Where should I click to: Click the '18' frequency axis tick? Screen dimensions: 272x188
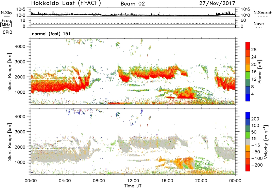(x=23, y=20)
